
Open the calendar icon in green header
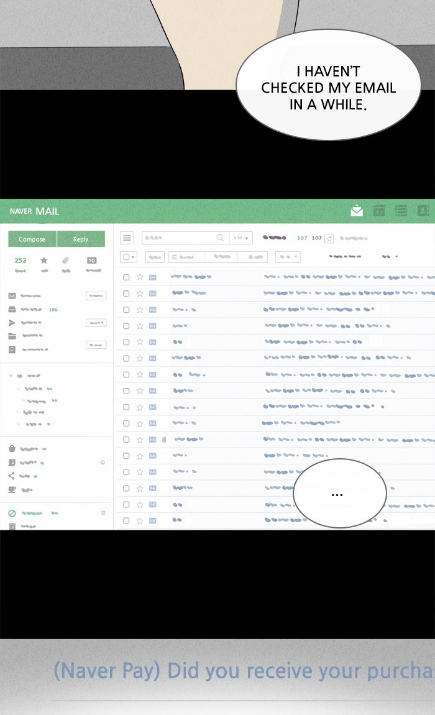pos(378,211)
